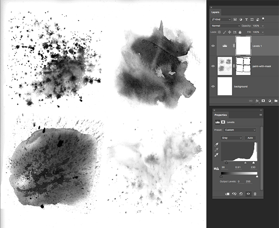
Task: Hide the Levels 1 layer
Action: [213, 46]
